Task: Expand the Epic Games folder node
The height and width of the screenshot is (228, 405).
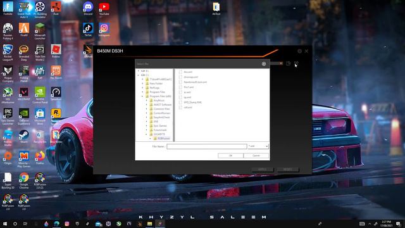Action: [146, 125]
